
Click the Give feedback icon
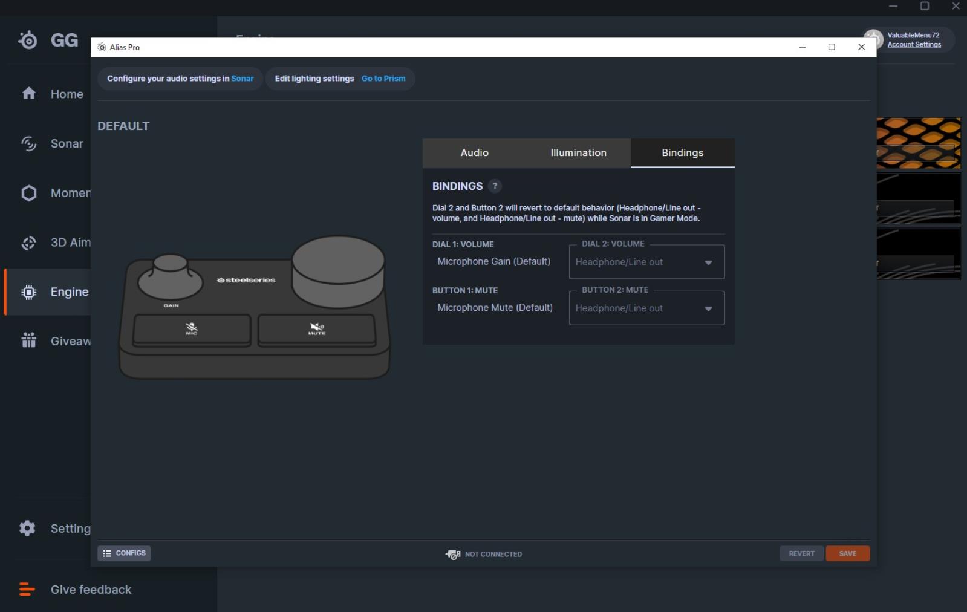click(x=27, y=590)
